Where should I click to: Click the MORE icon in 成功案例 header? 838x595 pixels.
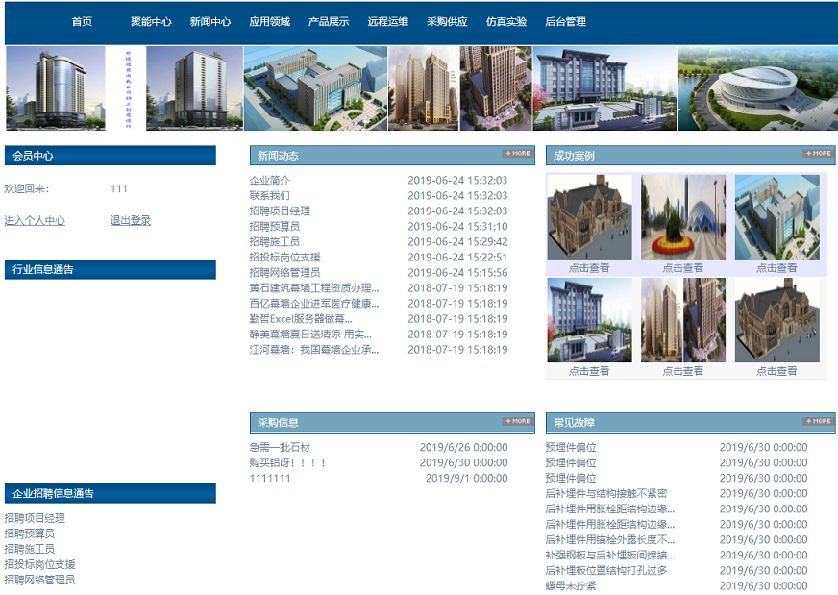(x=818, y=154)
